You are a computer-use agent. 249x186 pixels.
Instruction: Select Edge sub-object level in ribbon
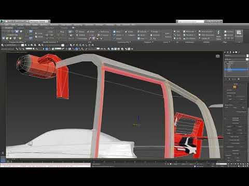pyautogui.click(x=7, y=38)
